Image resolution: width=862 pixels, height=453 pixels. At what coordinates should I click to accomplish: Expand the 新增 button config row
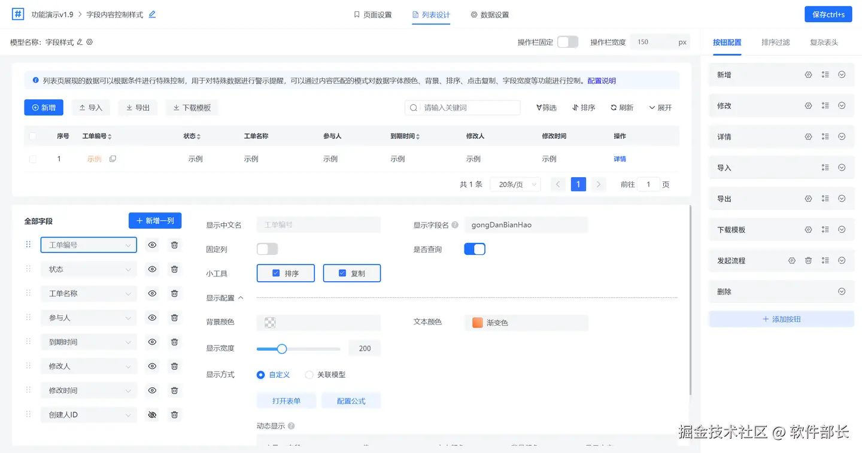pyautogui.click(x=842, y=75)
